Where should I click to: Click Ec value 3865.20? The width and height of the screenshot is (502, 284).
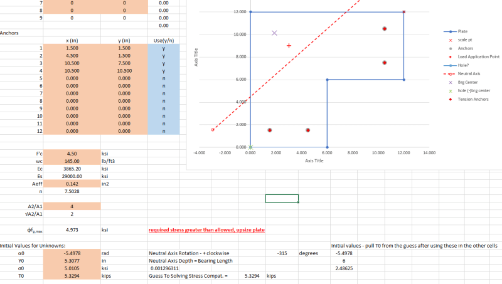click(72, 169)
